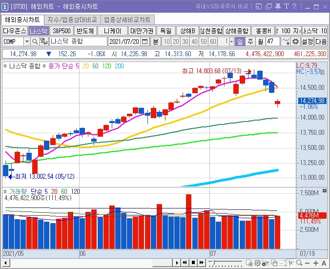Screen dimensions: 330x269
Task: Click the date field 2021/07/20
Action: [124, 41]
